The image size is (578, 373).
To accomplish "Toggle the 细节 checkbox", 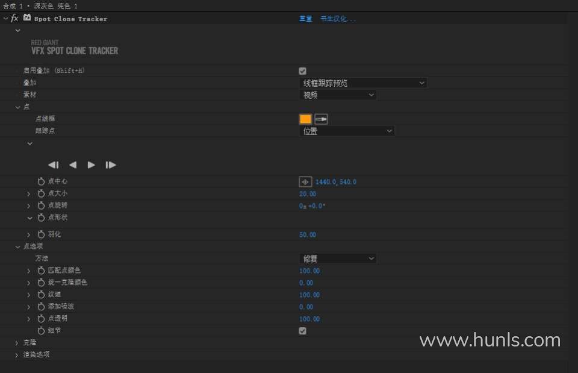I will [303, 331].
